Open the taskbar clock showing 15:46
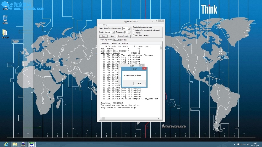 point(255,144)
